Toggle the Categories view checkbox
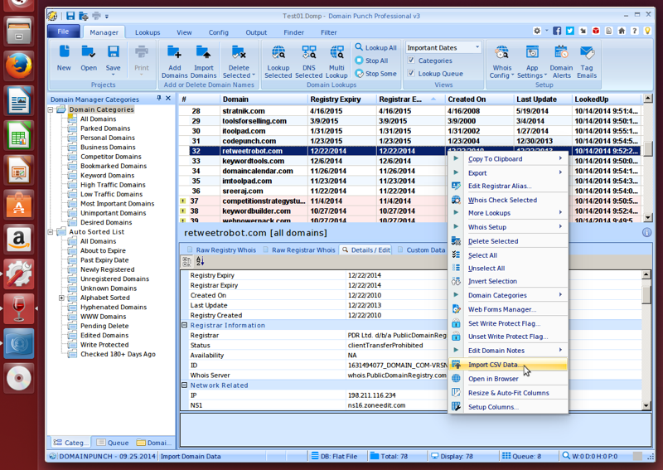The width and height of the screenshot is (663, 470). click(410, 60)
